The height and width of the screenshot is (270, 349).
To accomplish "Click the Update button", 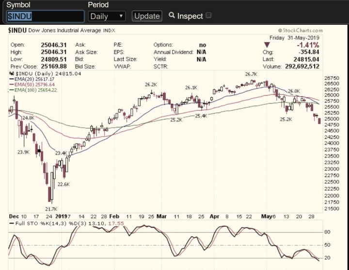I will (147, 16).
